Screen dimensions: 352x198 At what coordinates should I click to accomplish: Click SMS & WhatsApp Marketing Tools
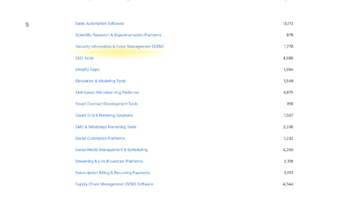pos(106,127)
